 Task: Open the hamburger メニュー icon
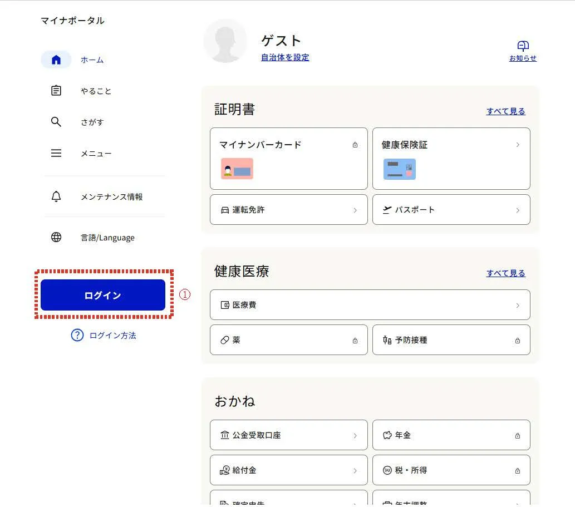click(x=56, y=153)
